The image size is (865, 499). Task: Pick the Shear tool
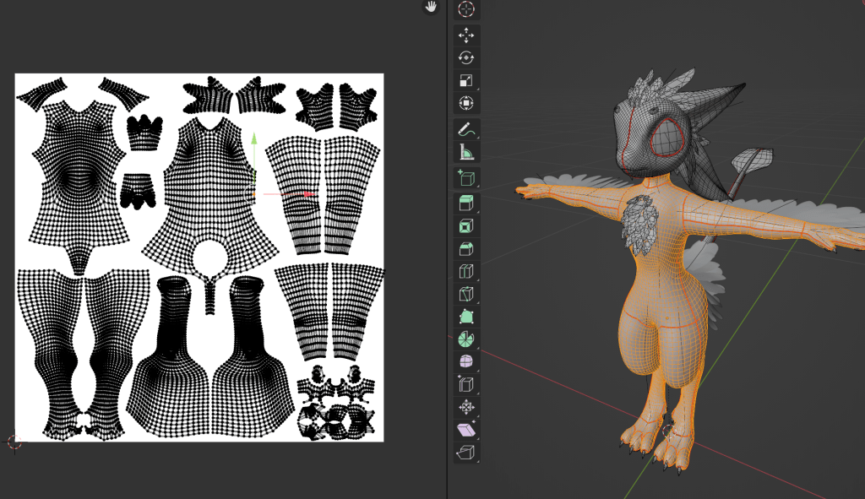[x=466, y=431]
